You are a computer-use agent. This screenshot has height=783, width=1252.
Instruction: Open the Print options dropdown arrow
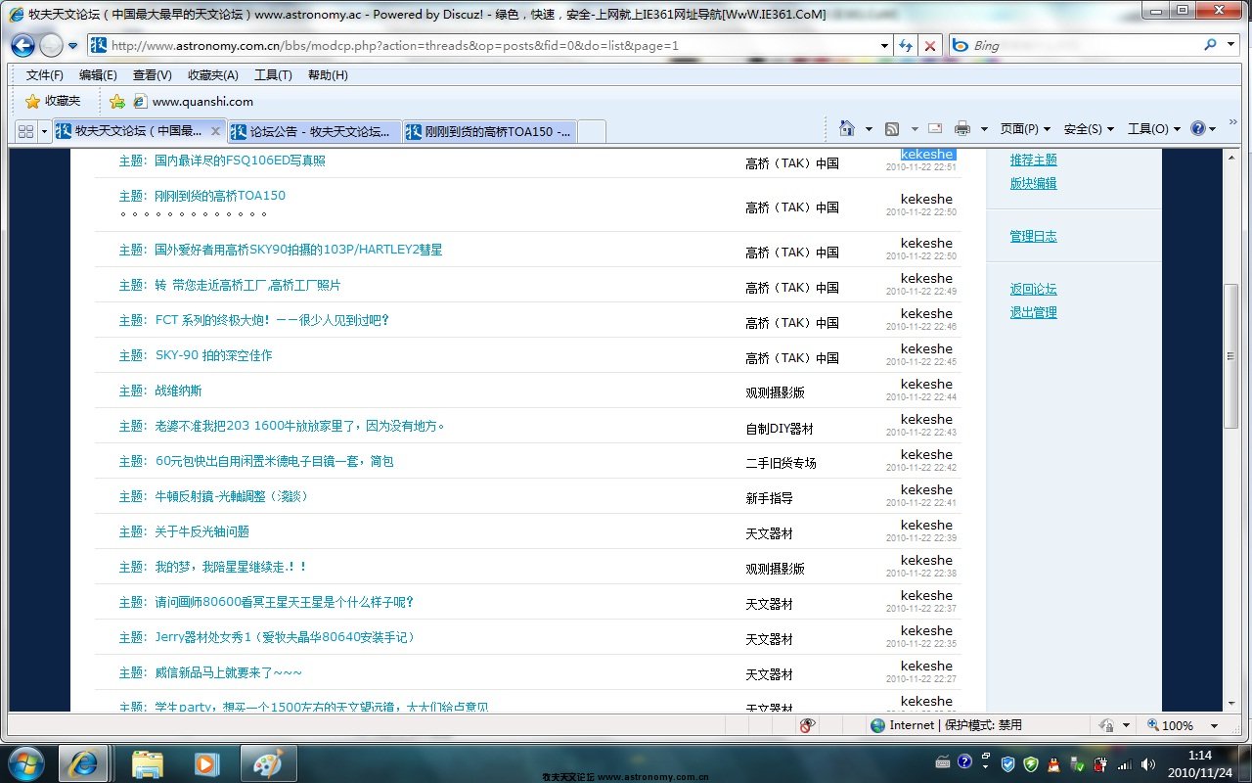click(x=984, y=129)
